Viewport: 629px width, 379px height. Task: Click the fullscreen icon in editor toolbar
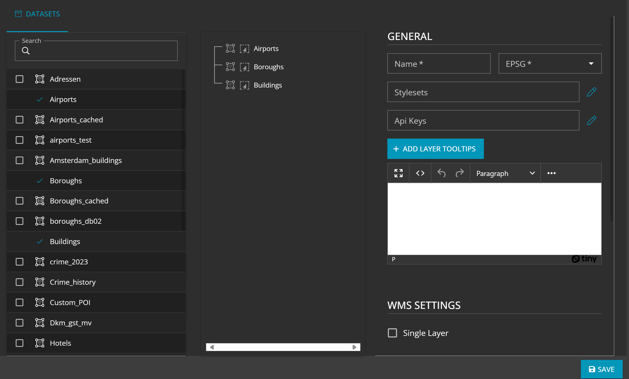coord(398,173)
